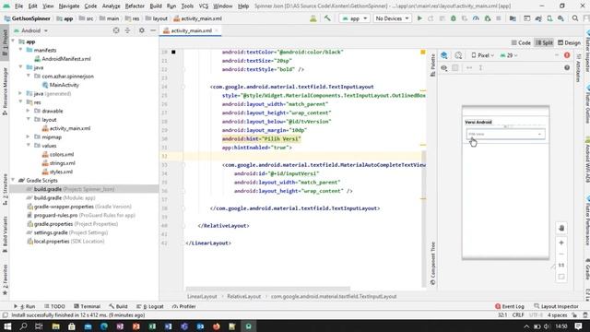Click the Make Project hammer icon
This screenshot has width=590, height=332.
pos(327,18)
